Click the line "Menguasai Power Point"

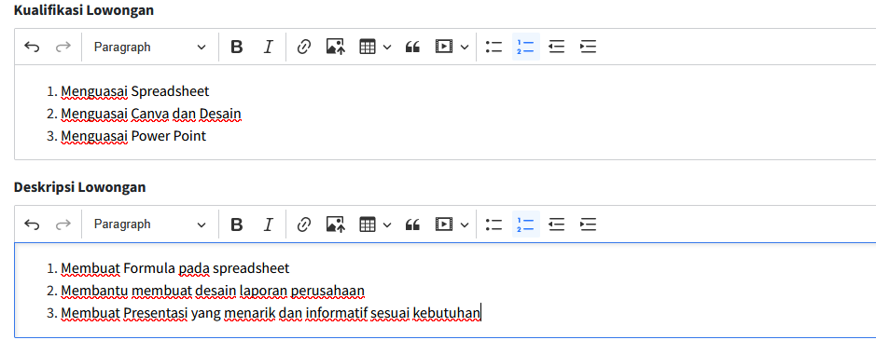point(133,136)
